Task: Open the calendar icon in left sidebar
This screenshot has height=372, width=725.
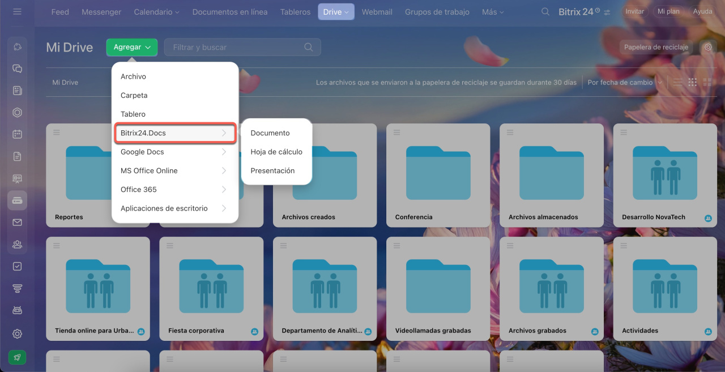Action: (17, 134)
